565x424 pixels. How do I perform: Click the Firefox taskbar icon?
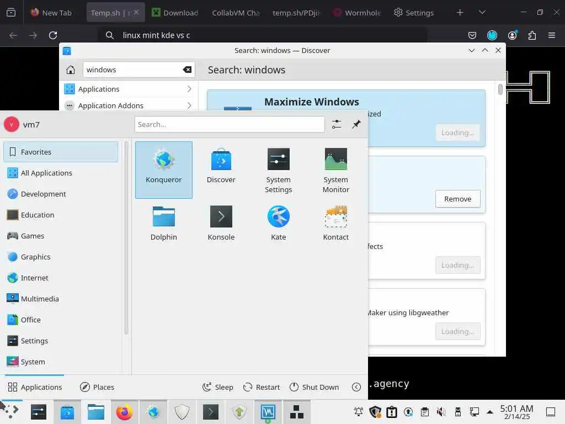(124, 412)
